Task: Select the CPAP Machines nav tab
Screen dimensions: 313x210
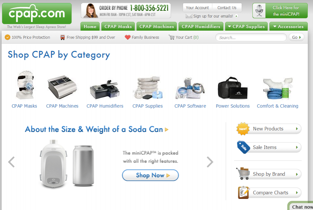Action: [156, 26]
